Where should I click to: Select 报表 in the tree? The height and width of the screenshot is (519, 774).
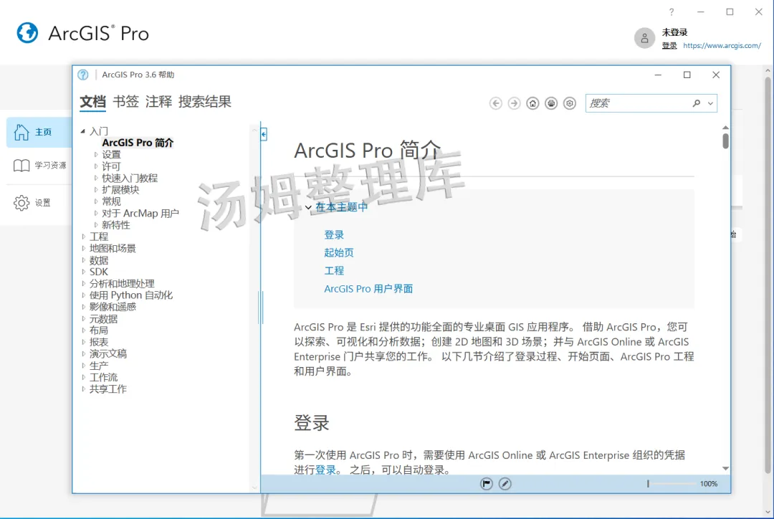coord(99,342)
